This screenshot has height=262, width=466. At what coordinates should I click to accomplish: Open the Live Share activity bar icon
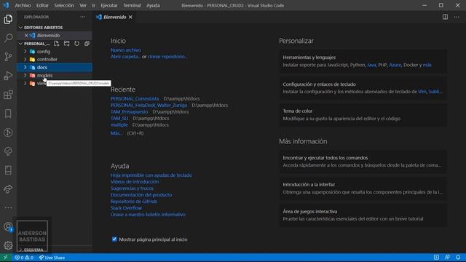click(8, 189)
